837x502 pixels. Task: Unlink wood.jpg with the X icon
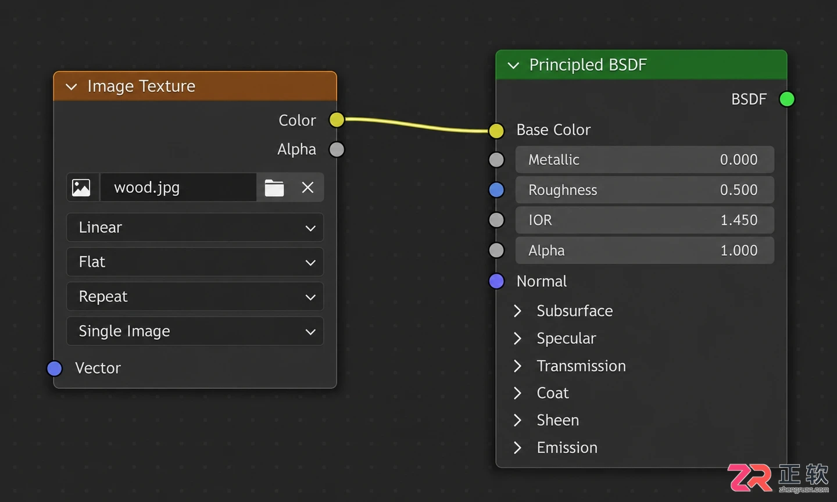(x=307, y=188)
